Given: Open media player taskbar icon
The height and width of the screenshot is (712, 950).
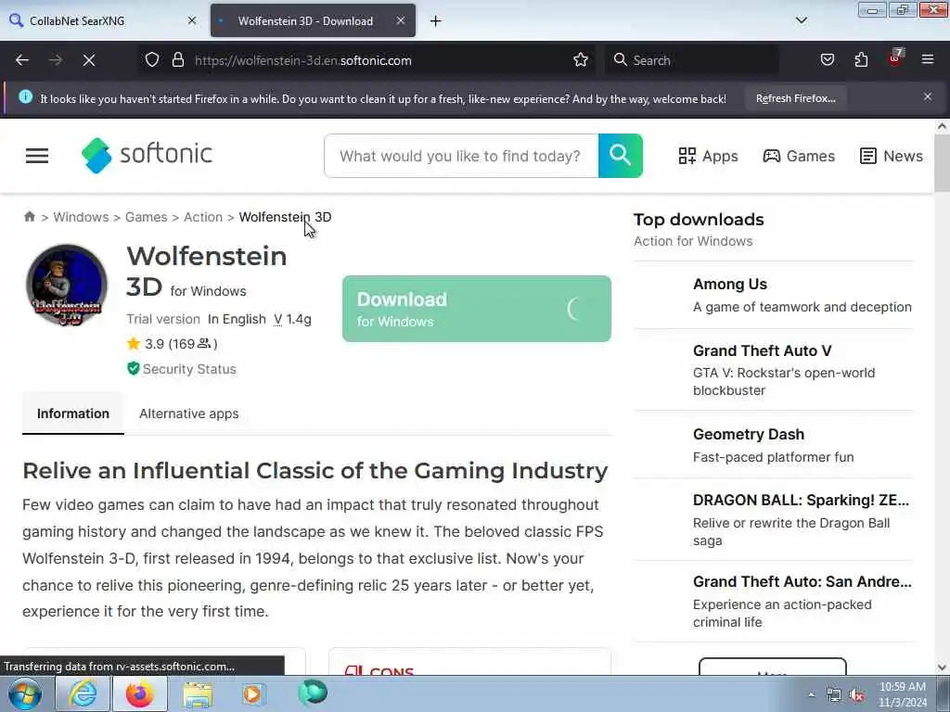Looking at the screenshot, I should click(253, 693).
